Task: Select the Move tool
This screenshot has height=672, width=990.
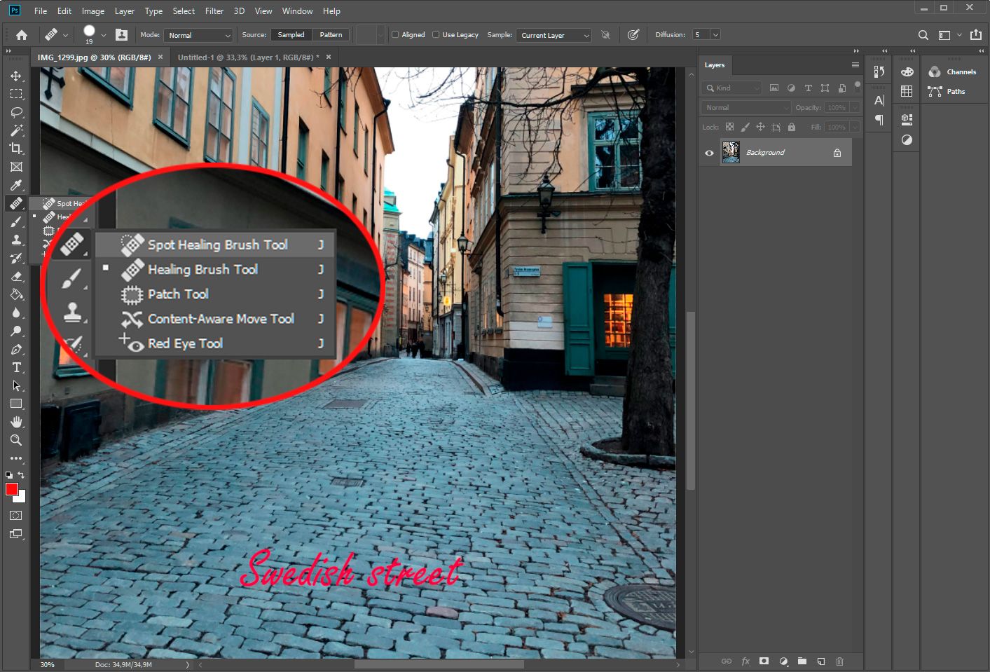Action: (x=16, y=76)
